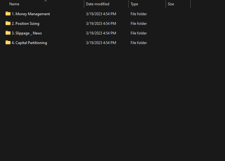
Task: Click the folder icon for 1. Money Management
Action: [x=8, y=14]
